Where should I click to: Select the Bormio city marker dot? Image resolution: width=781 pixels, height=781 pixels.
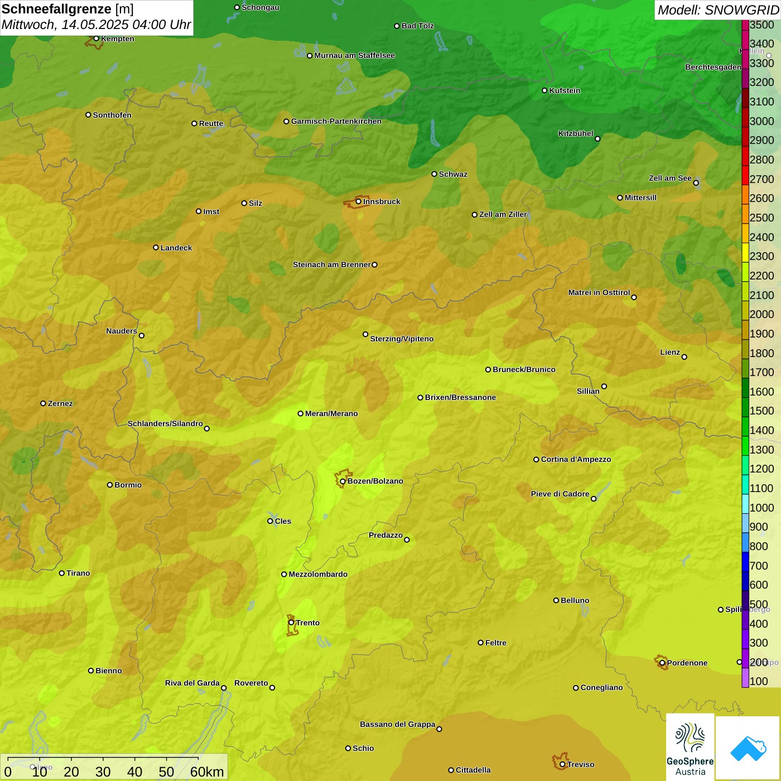coord(110,485)
